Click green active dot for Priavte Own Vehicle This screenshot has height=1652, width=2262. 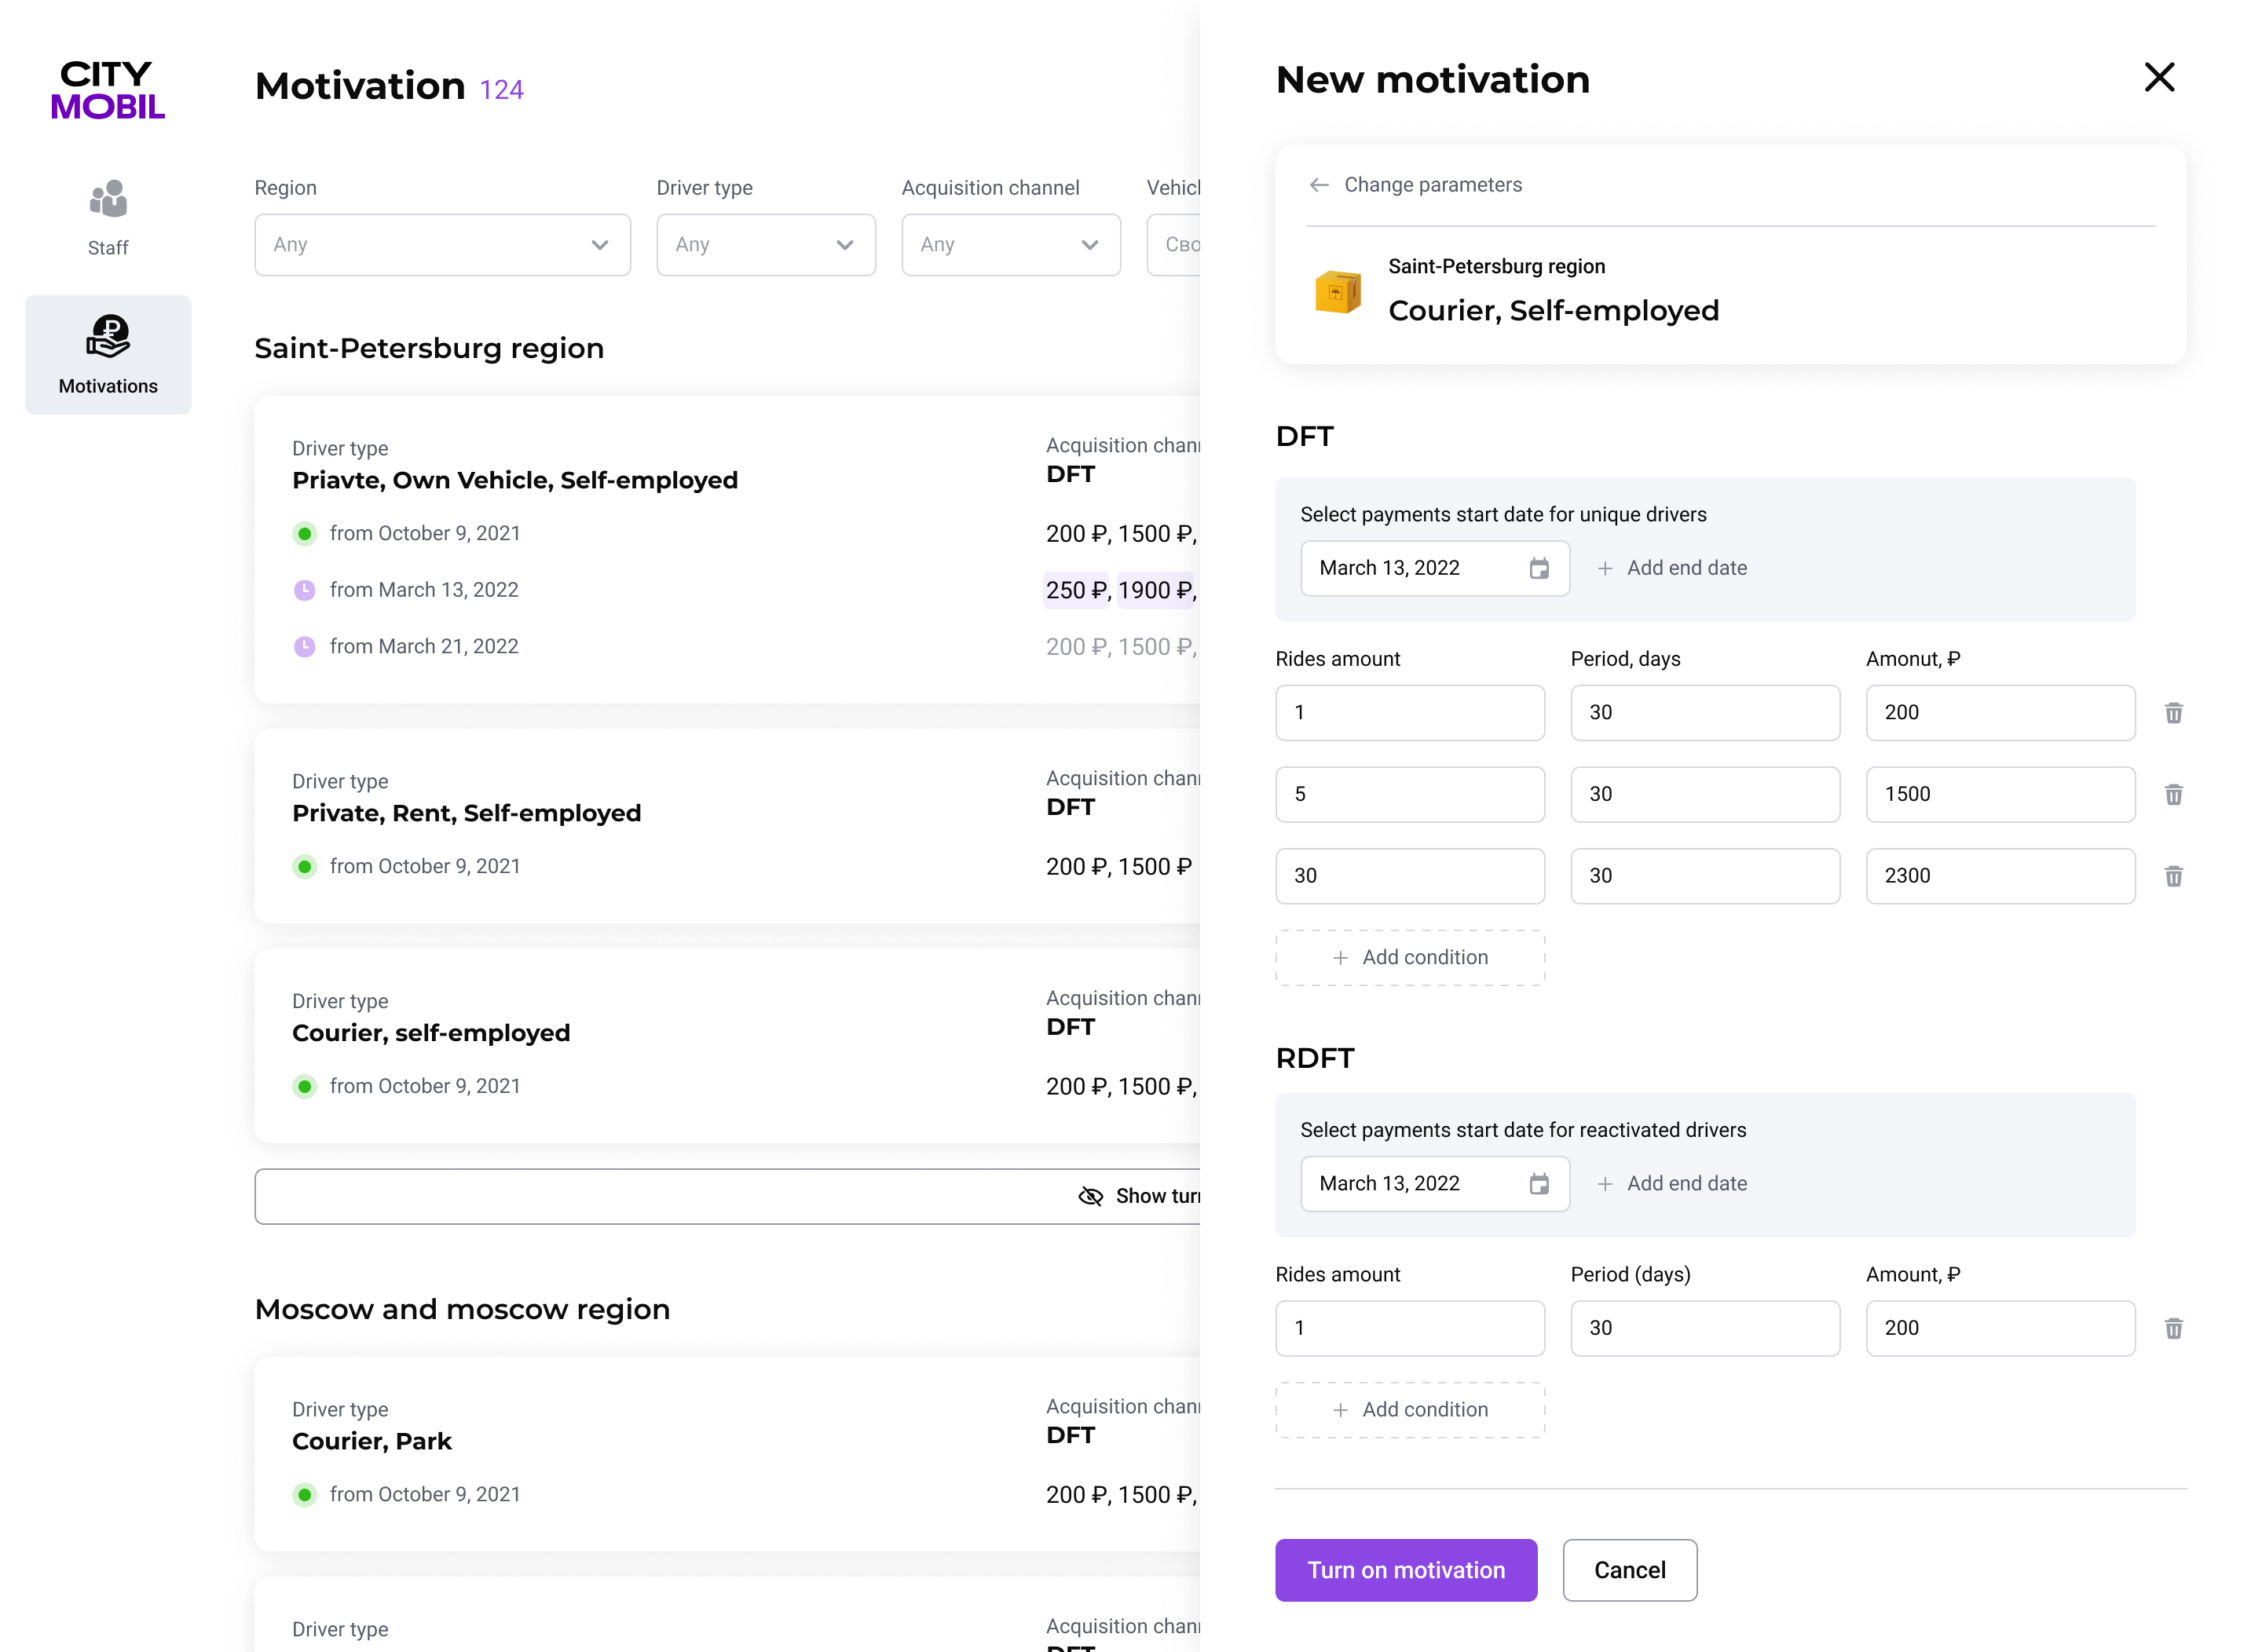pyautogui.click(x=304, y=534)
